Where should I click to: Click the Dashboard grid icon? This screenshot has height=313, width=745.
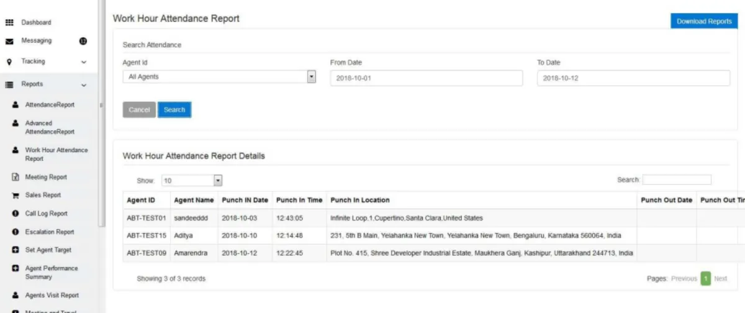point(9,22)
